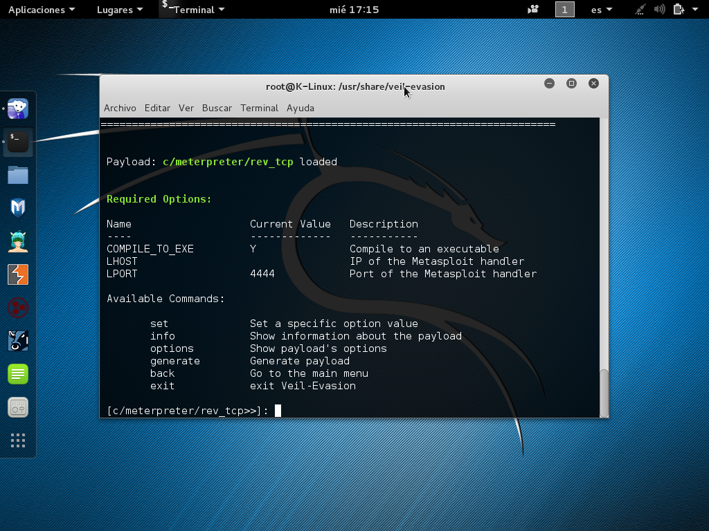Show all applications grid
Screen dimensions: 709x531
click(x=18, y=440)
